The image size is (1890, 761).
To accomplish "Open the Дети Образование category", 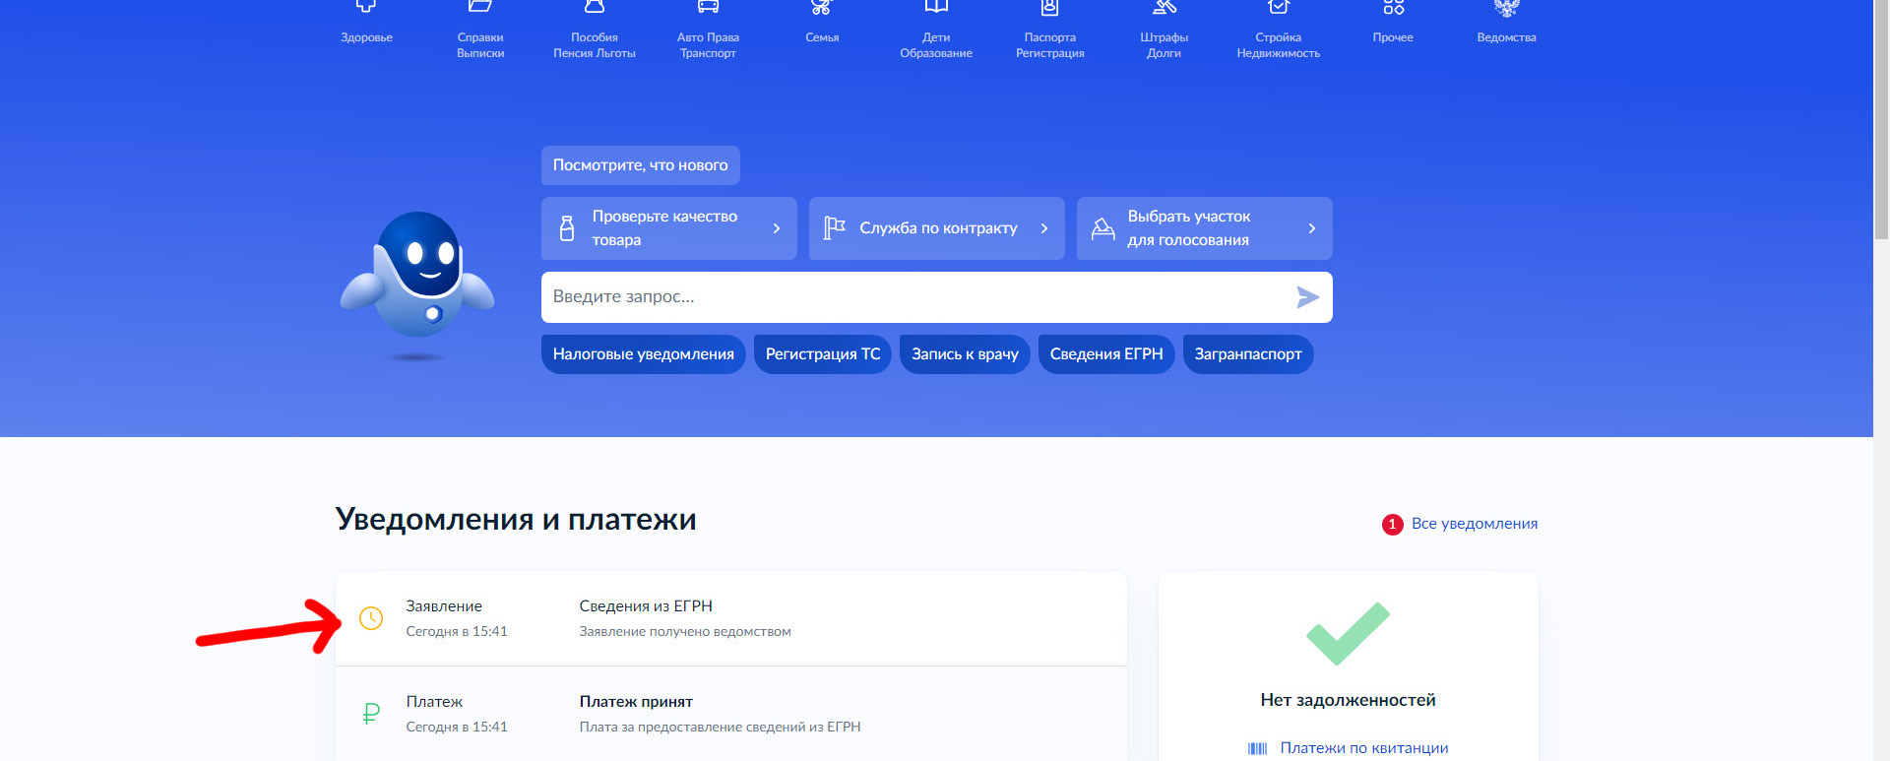I will (x=936, y=32).
